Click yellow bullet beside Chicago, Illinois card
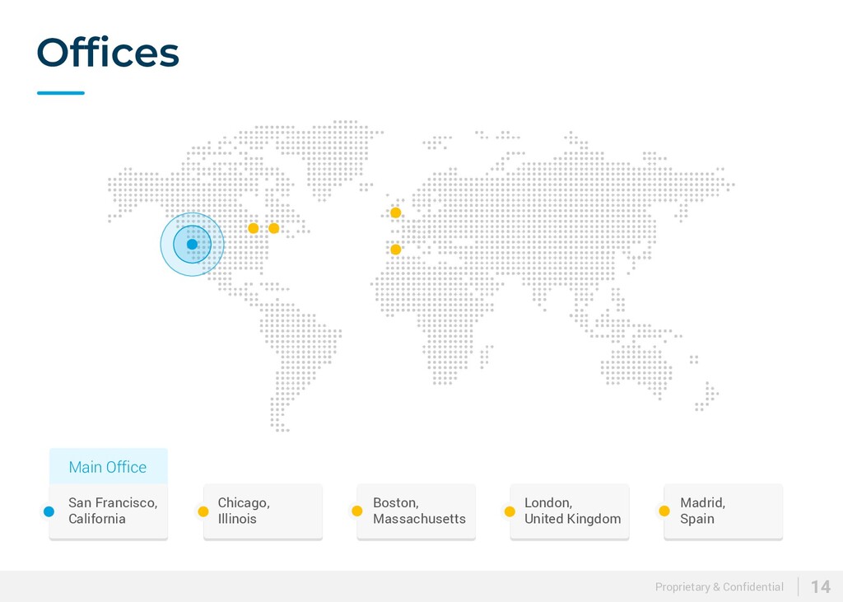Viewport: 843px width, 602px height. coord(203,511)
